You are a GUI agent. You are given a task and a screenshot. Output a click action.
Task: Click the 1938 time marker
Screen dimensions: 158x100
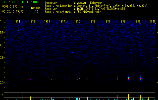[x=122, y=21]
